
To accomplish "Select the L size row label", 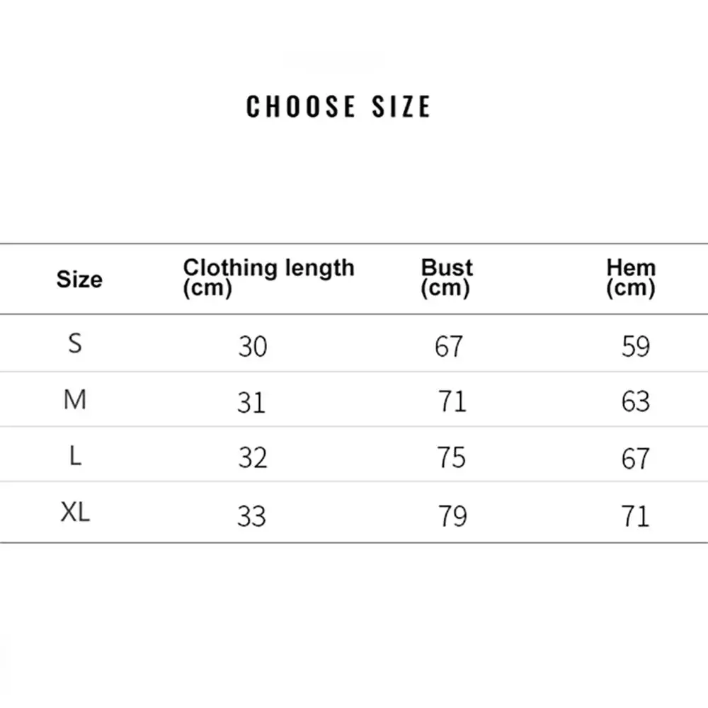I will [75, 457].
